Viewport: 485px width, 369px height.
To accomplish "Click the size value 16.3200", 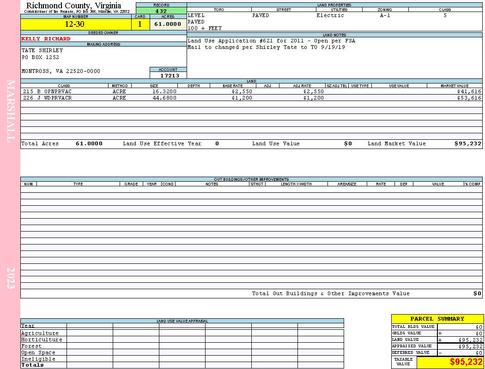I will [164, 92].
